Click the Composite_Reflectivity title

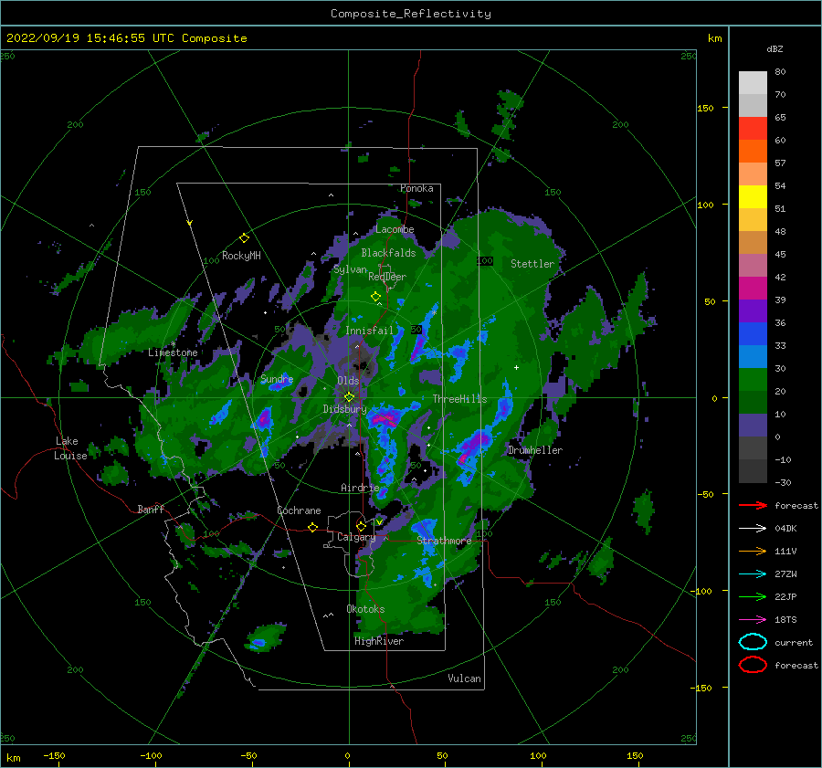coord(411,14)
